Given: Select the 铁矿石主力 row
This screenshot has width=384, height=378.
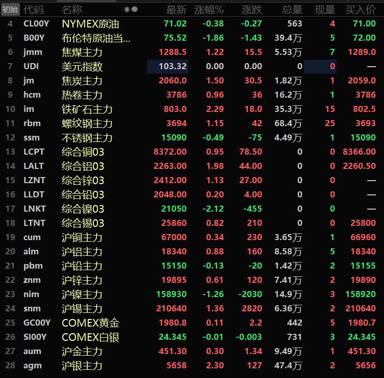Looking at the screenshot, I should click(x=192, y=109).
